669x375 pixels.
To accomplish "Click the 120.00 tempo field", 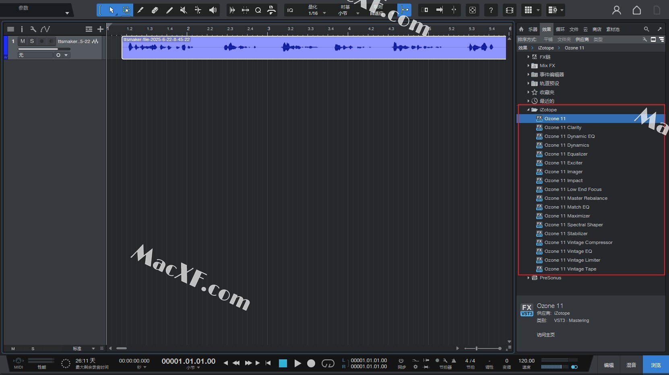I will click(527, 361).
